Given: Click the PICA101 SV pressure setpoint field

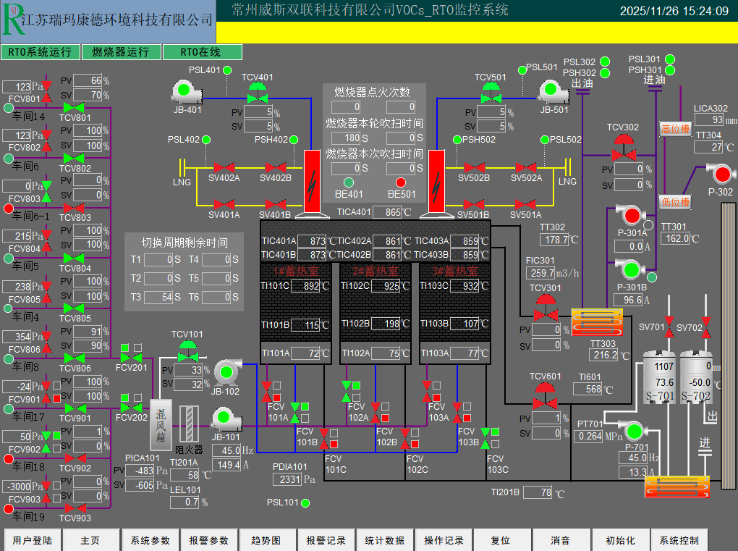Looking at the screenshot, I should pos(142,485).
